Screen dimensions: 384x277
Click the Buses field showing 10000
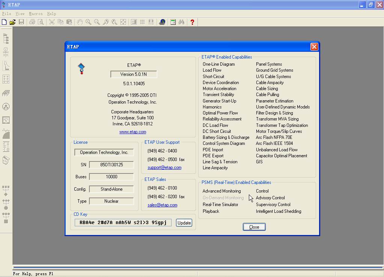111,176
